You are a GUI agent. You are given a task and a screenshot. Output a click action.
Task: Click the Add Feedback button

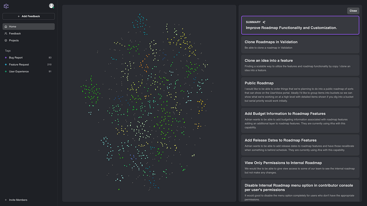pos(29,16)
